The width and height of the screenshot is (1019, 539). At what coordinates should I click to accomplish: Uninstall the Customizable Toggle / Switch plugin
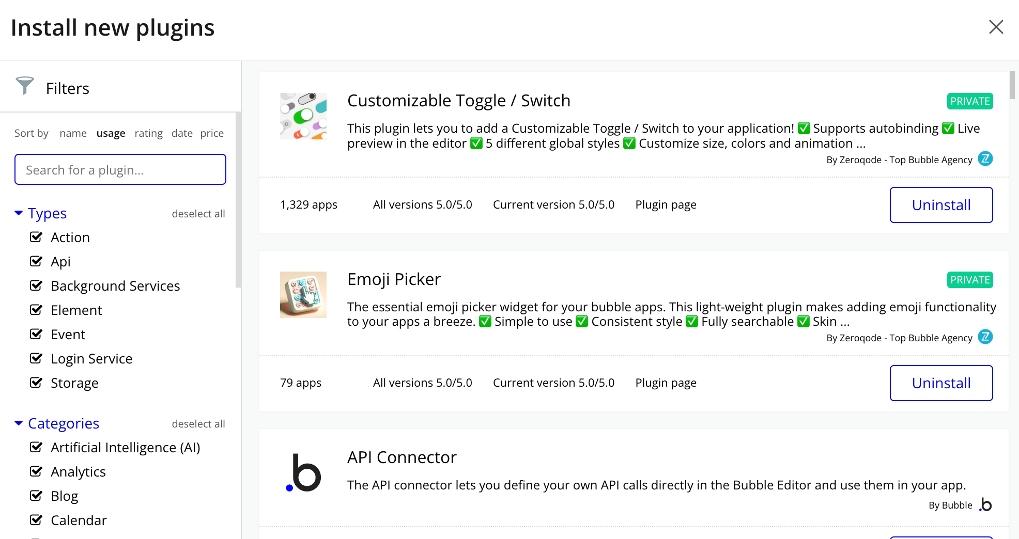[941, 205]
